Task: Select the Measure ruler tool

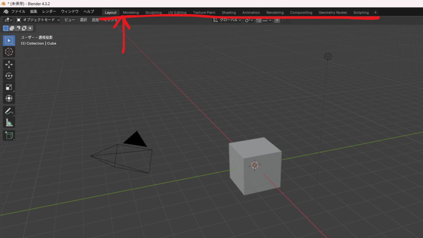Action: point(9,123)
